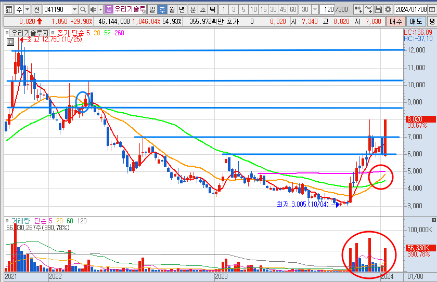Close the volume panel with X icon
This screenshot has width=437, height=282.
[x=434, y=220]
